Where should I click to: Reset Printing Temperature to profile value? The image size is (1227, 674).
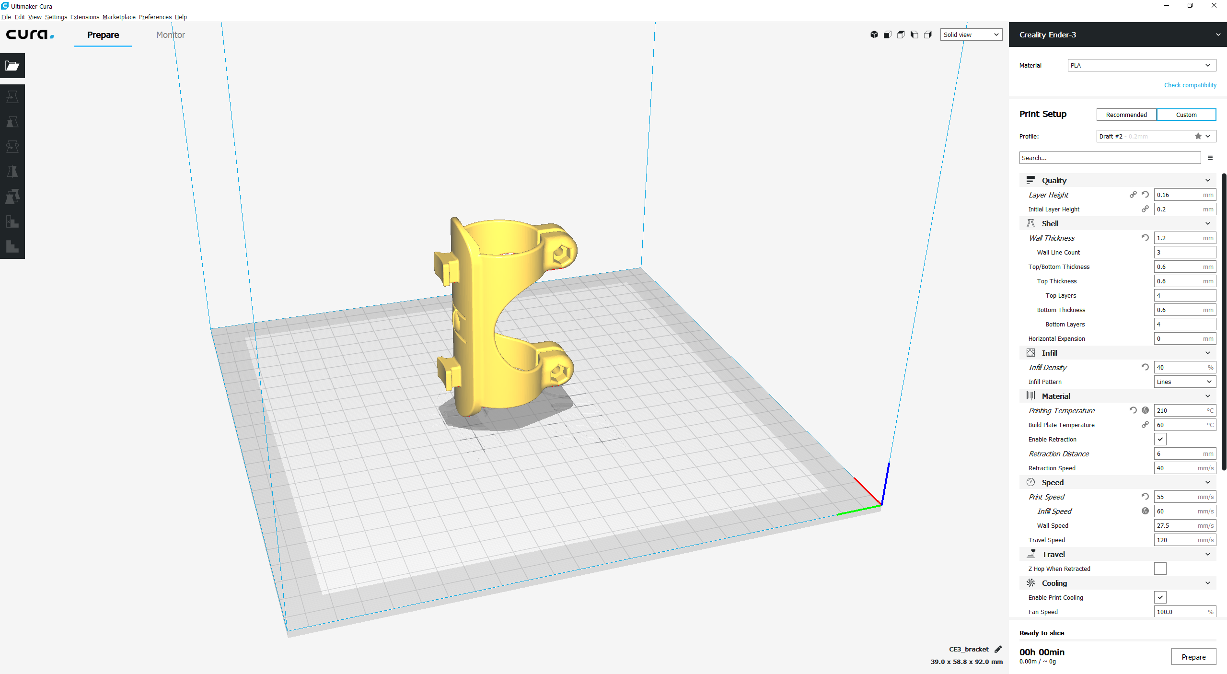[1133, 410]
